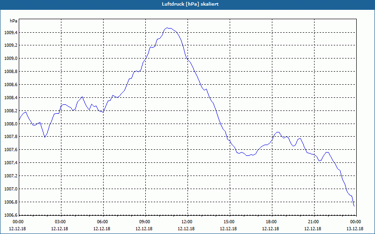Click the 1008,4 pressure axis value
This screenshot has width=375, height=234.
coord(11,98)
